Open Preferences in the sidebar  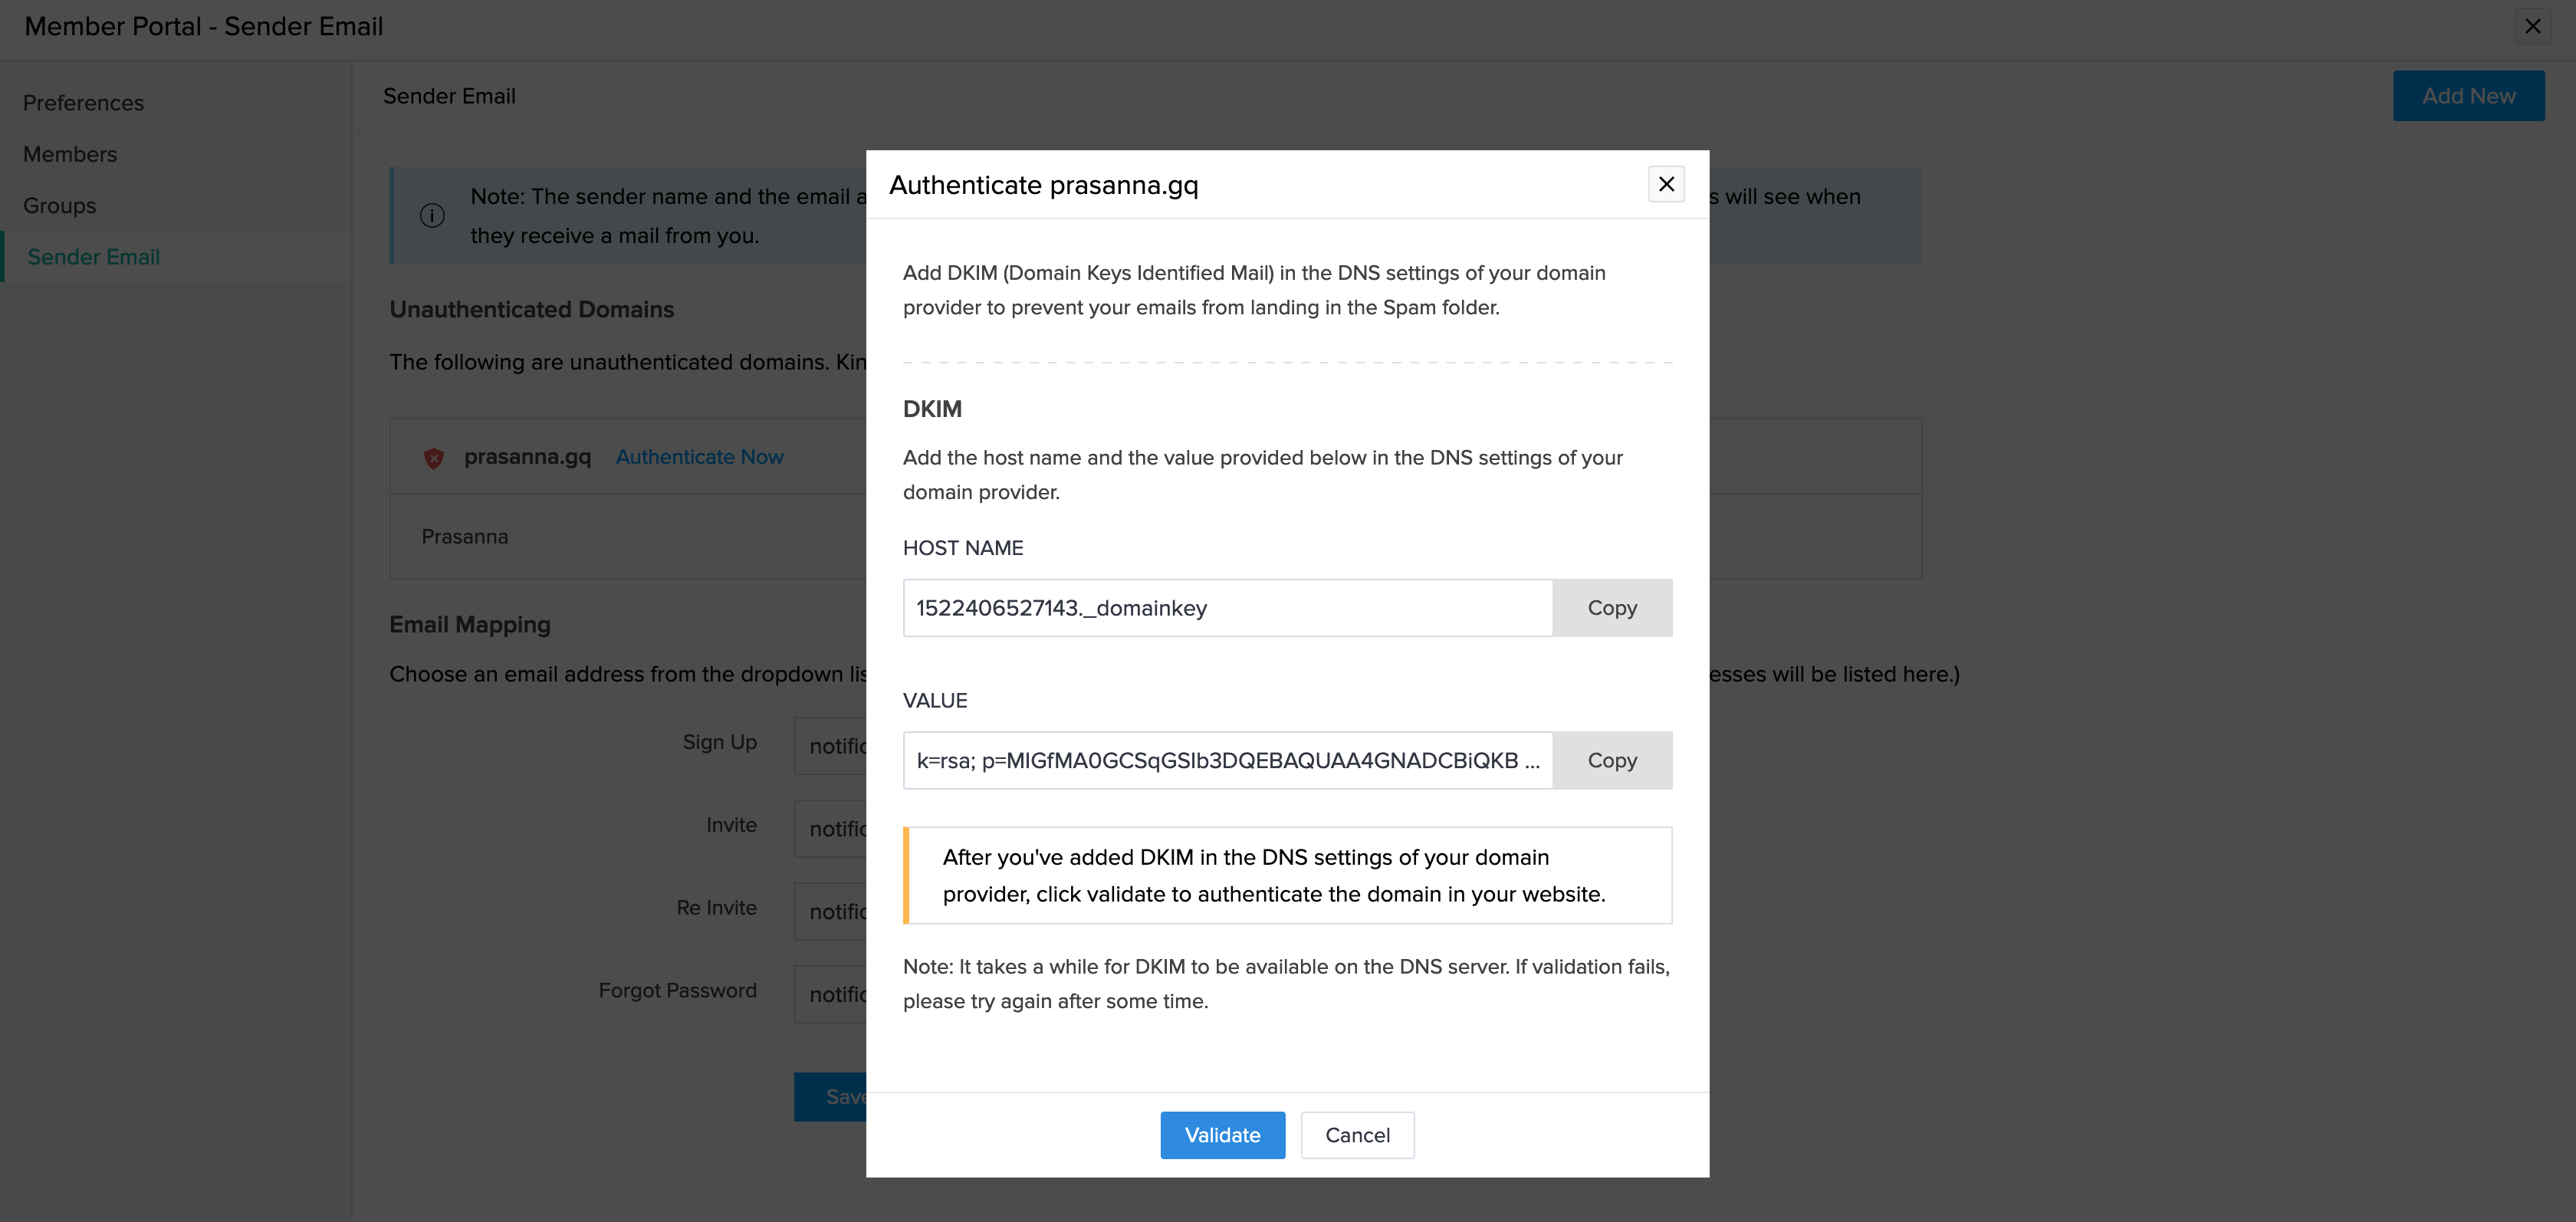[x=83, y=103]
